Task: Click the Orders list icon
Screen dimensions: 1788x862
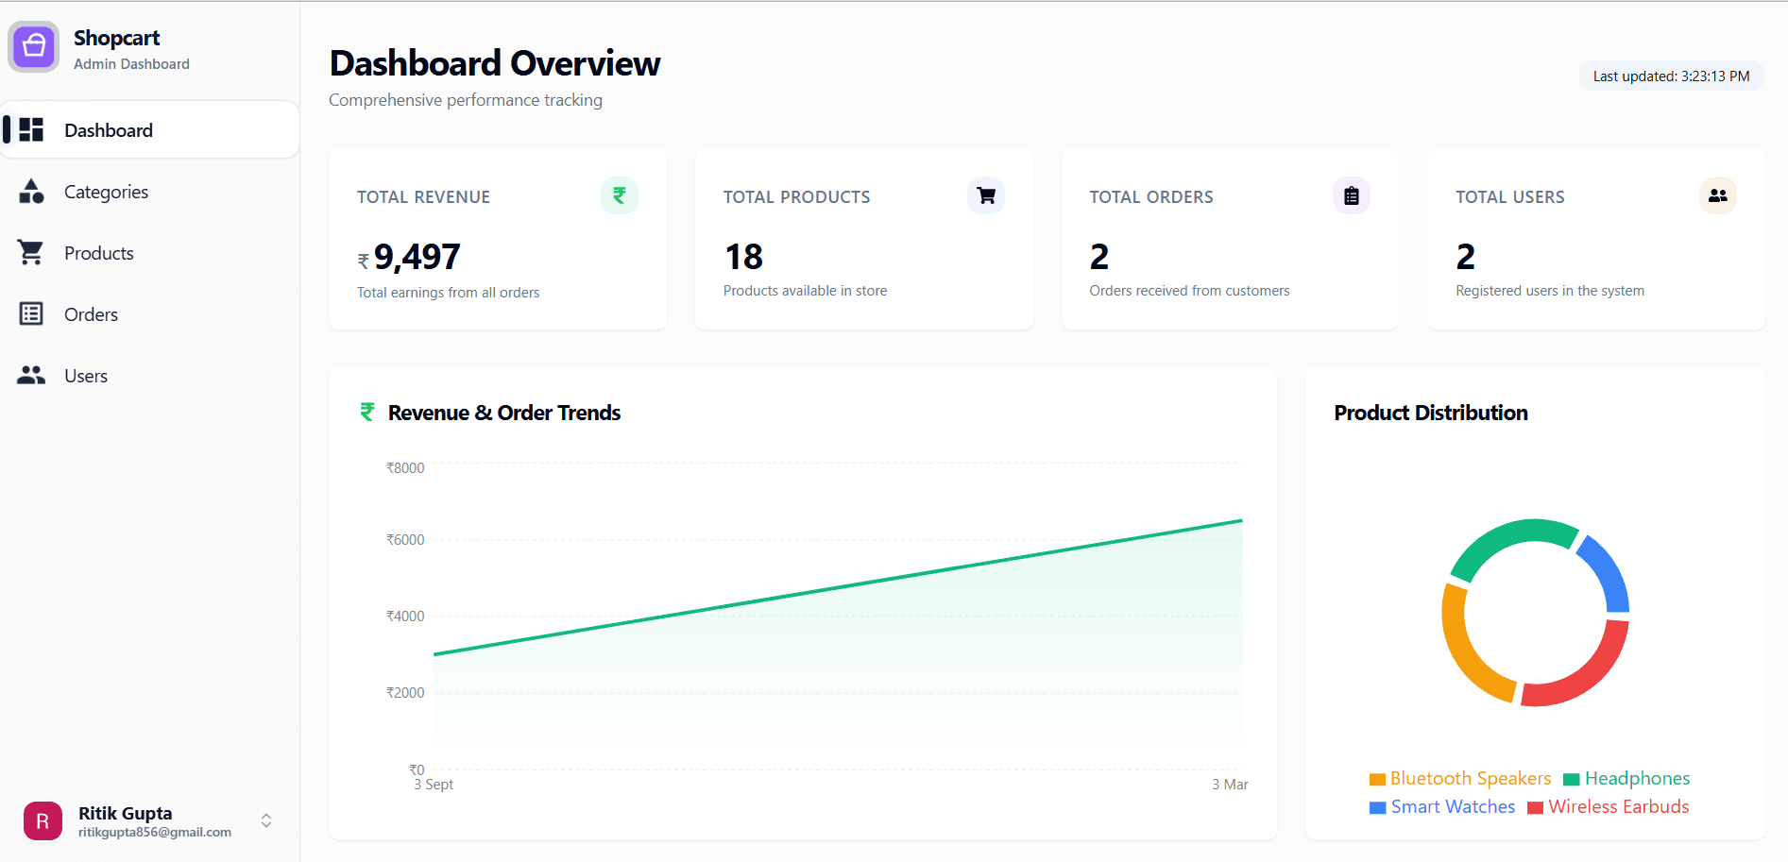Action: point(31,313)
